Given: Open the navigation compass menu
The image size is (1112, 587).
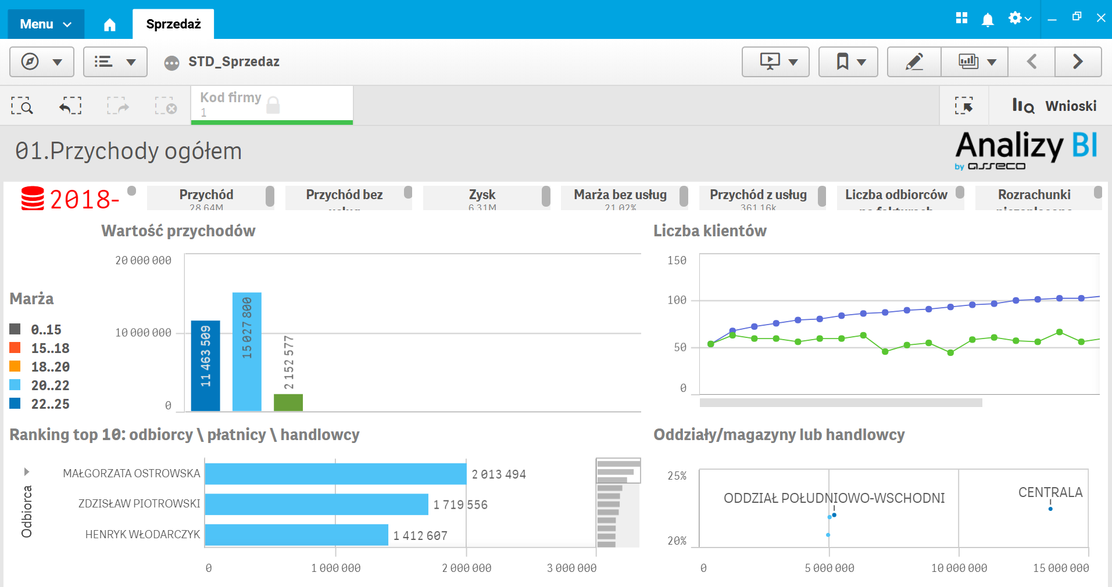Looking at the screenshot, I should tap(41, 62).
